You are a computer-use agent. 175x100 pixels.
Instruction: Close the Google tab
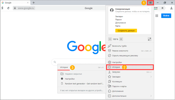[x=28, y=3]
